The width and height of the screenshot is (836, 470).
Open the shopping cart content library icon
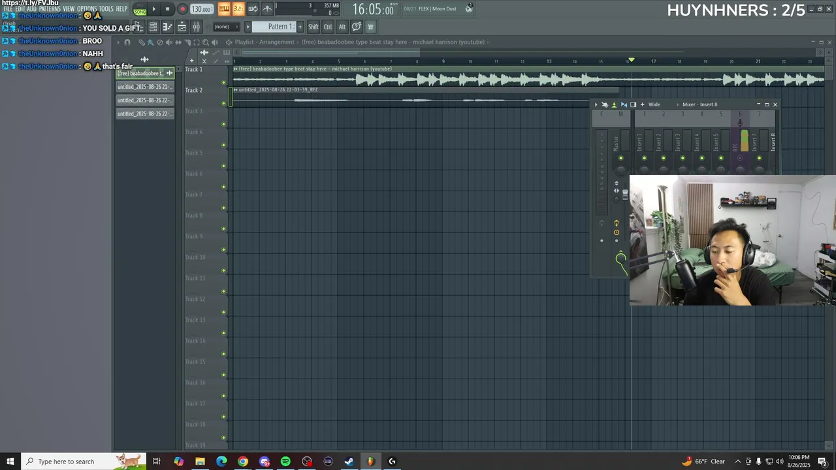pos(370,27)
